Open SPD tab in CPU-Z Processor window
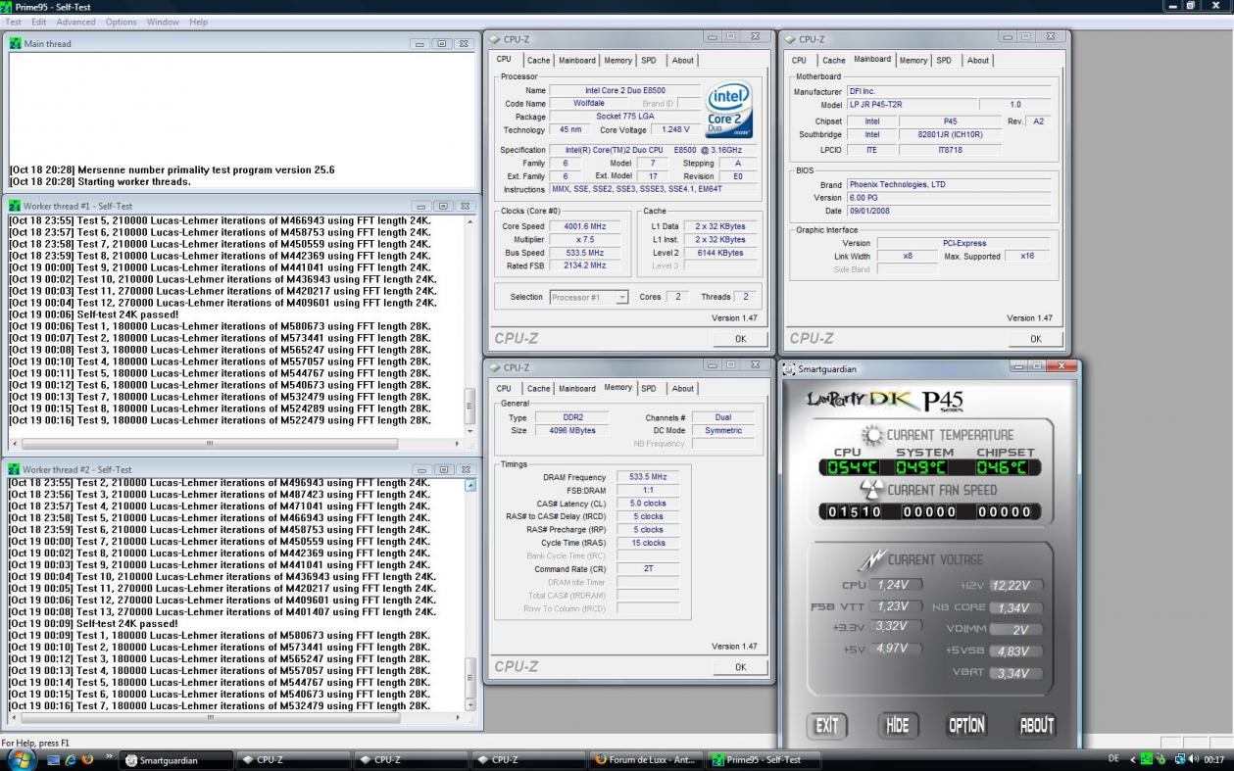This screenshot has width=1234, height=771. point(649,61)
